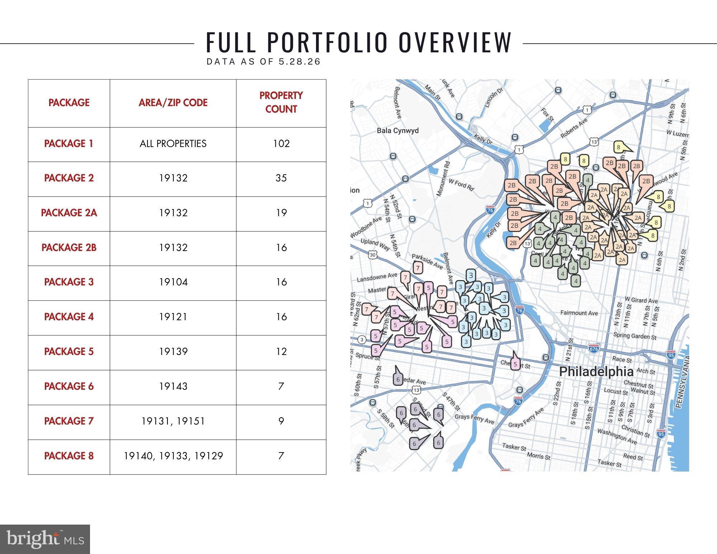Click the AREA/ZIP CODE column header
Viewport: 717px width, 554px height.
pos(173,103)
